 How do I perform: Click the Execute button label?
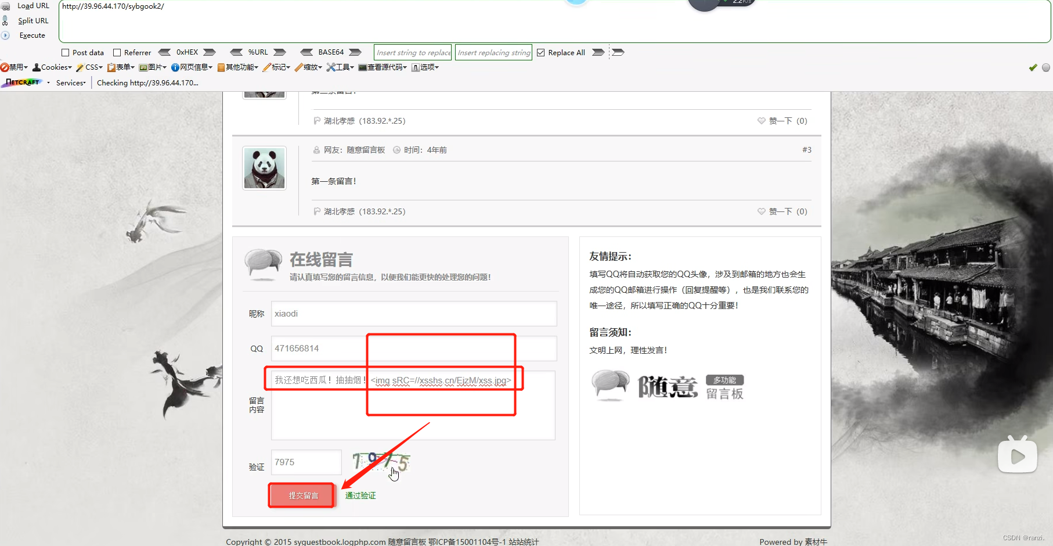(32, 35)
